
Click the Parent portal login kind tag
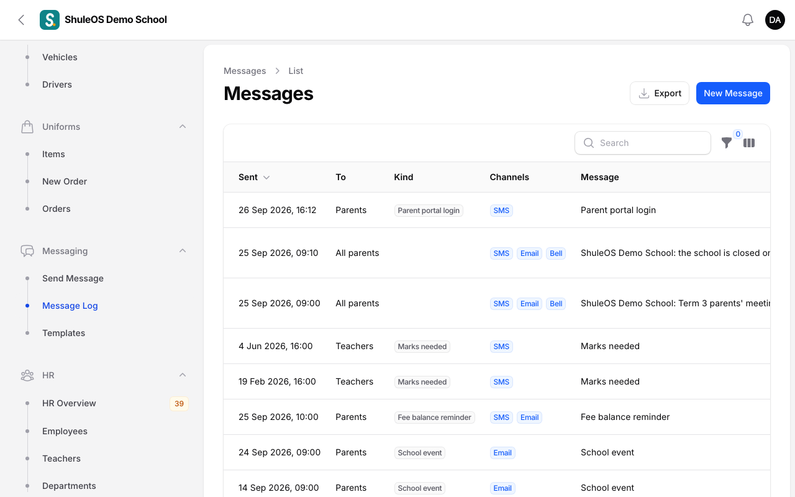click(x=429, y=211)
